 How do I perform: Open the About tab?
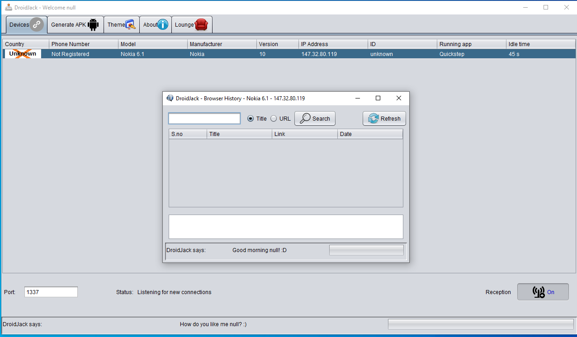point(156,25)
